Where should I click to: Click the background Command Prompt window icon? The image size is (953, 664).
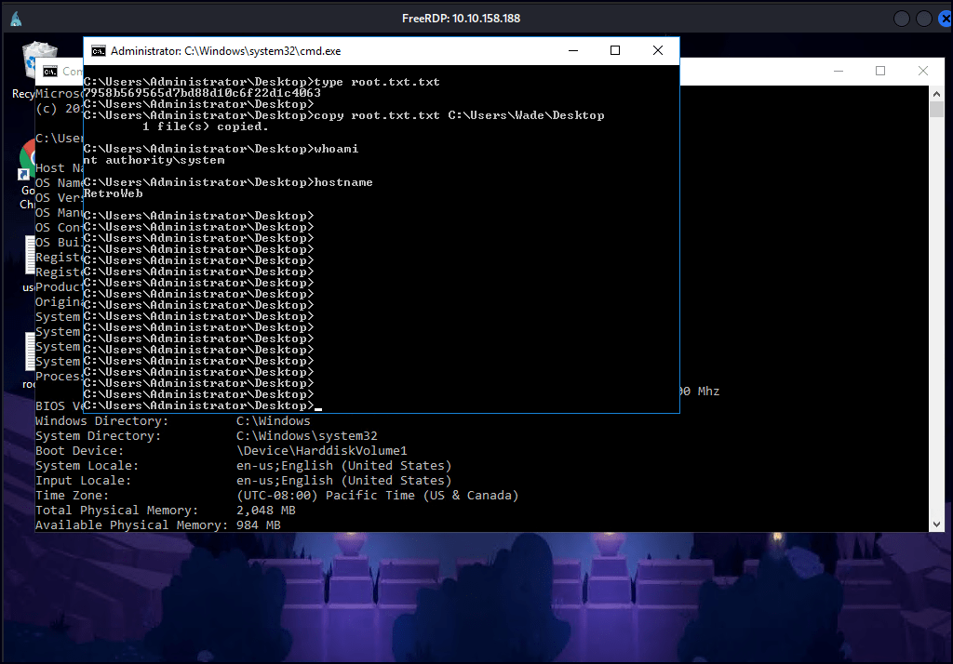[49, 72]
